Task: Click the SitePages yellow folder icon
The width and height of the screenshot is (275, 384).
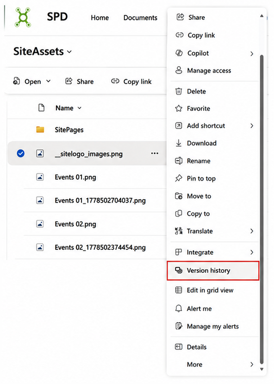Action: click(40, 129)
